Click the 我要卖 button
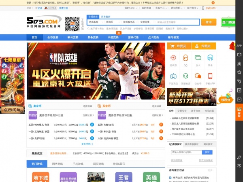The width and height of the screenshot is (243, 182). point(204,46)
